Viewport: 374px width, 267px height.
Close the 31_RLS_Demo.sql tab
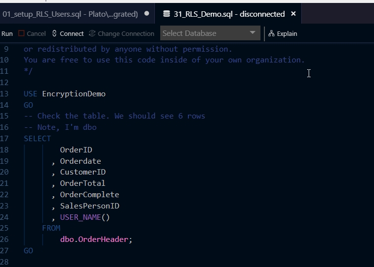[293, 14]
